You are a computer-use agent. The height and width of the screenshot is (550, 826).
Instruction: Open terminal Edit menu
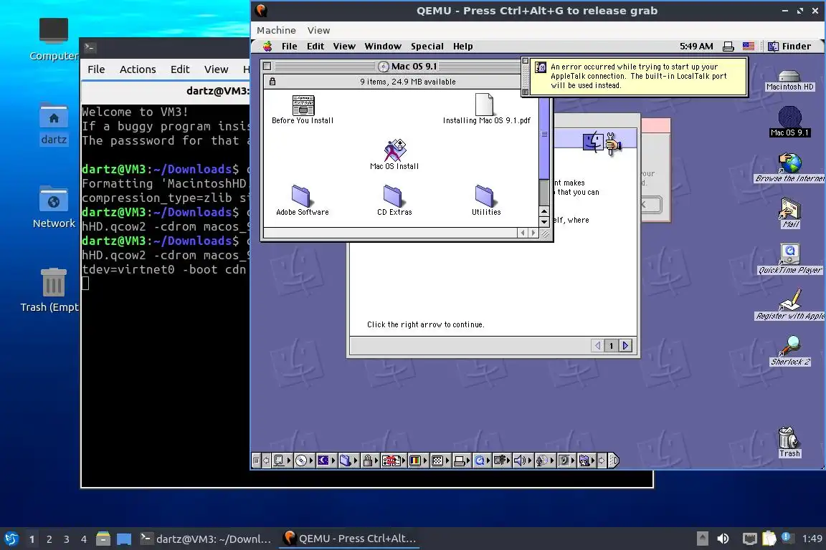coord(180,69)
